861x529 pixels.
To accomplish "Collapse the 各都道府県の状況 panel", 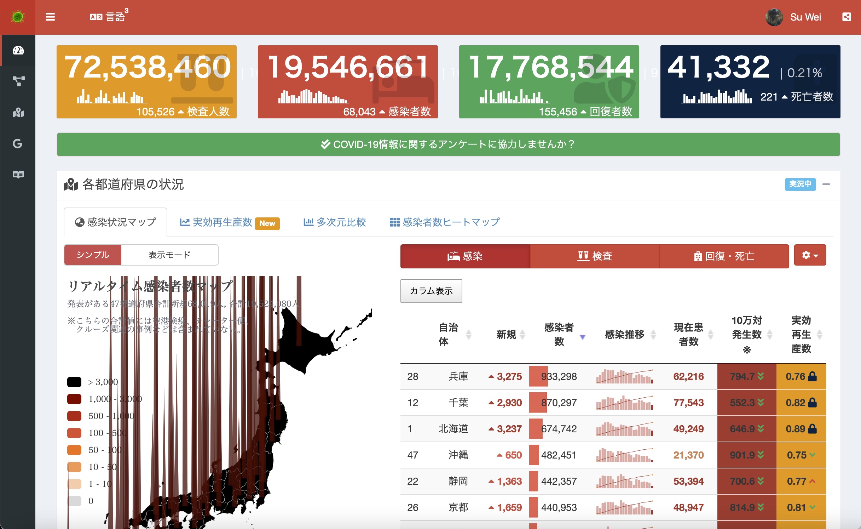I will 826,184.
